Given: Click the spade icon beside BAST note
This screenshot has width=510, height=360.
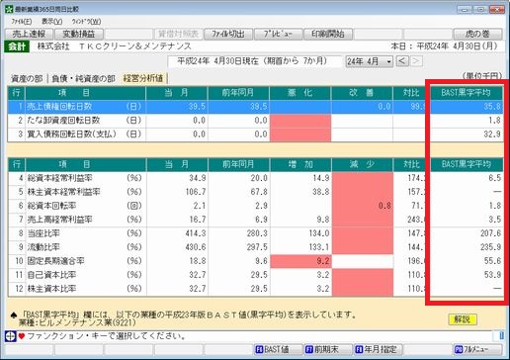Looking at the screenshot, I should 14,315.
